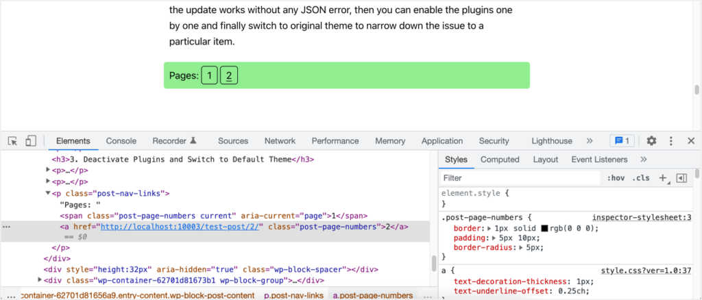Go to page 2 in pagination
Viewport: 702px width, 300px height.
pos(230,75)
